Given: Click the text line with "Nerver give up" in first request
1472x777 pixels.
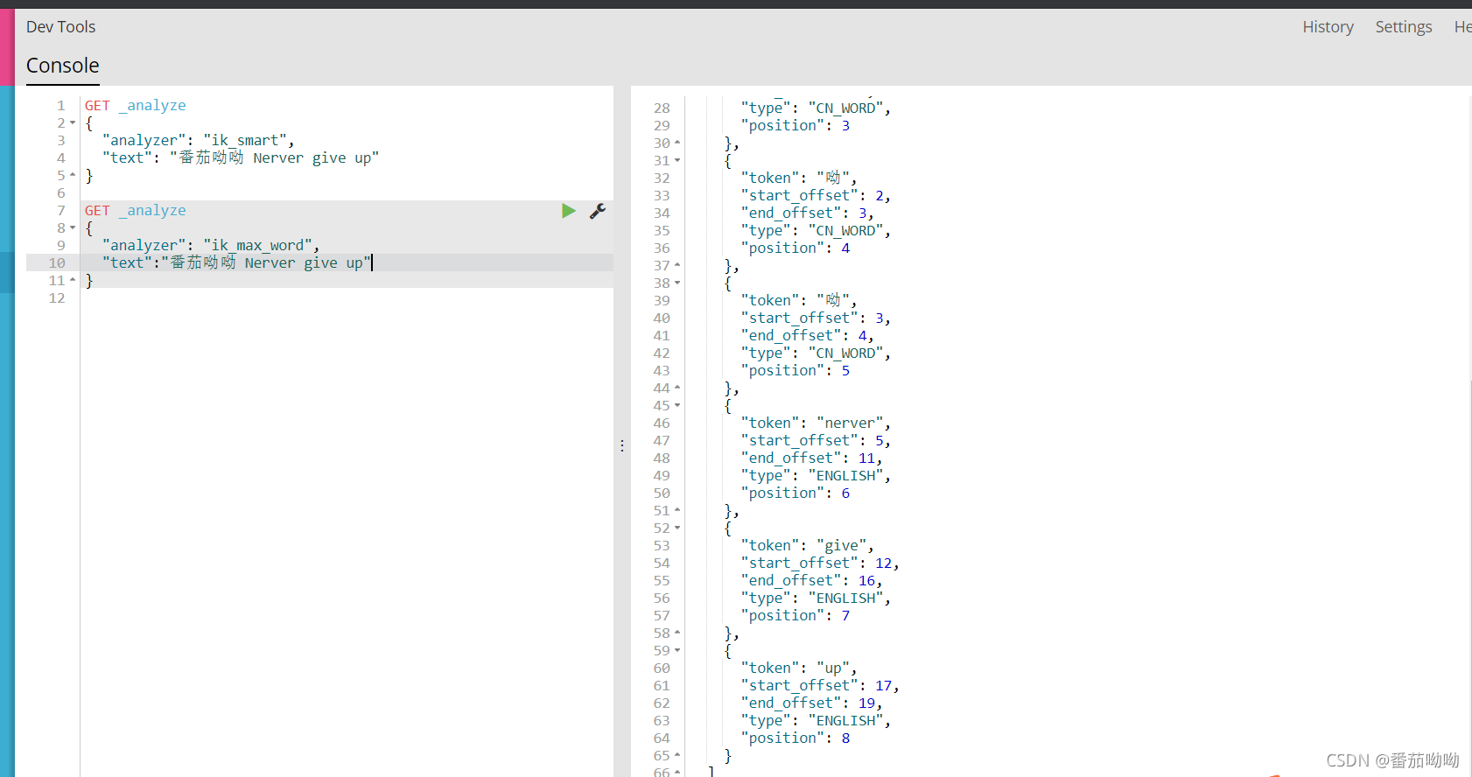Looking at the screenshot, I should click(x=241, y=158).
